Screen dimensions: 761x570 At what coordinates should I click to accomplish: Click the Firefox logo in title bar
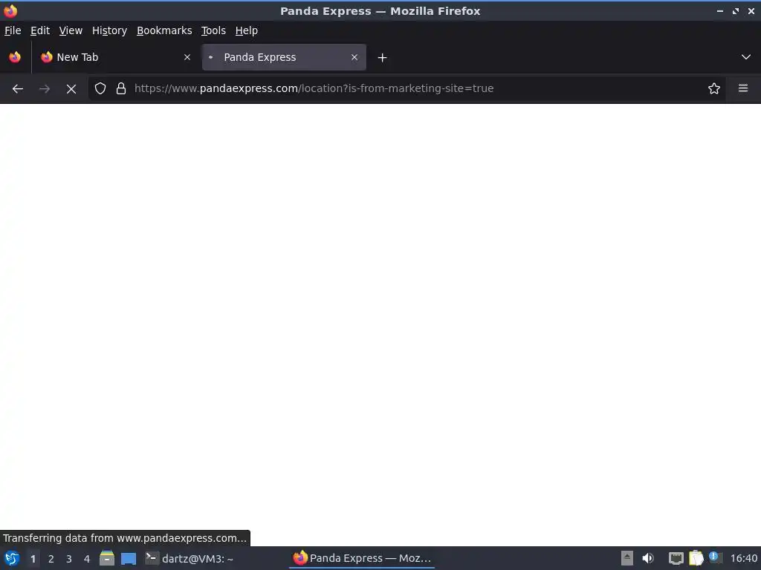(x=10, y=10)
